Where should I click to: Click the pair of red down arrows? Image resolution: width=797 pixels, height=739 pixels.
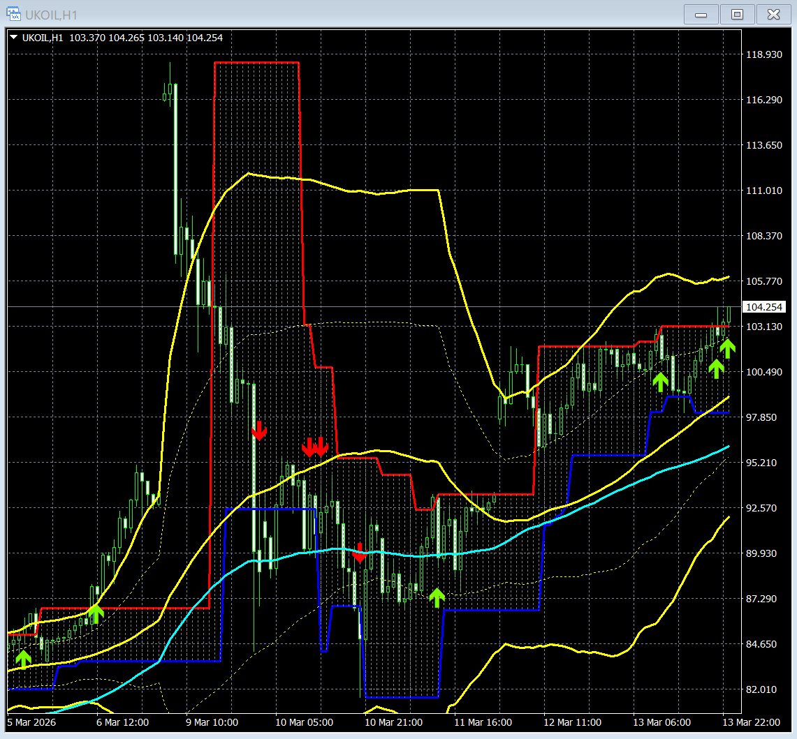(315, 447)
